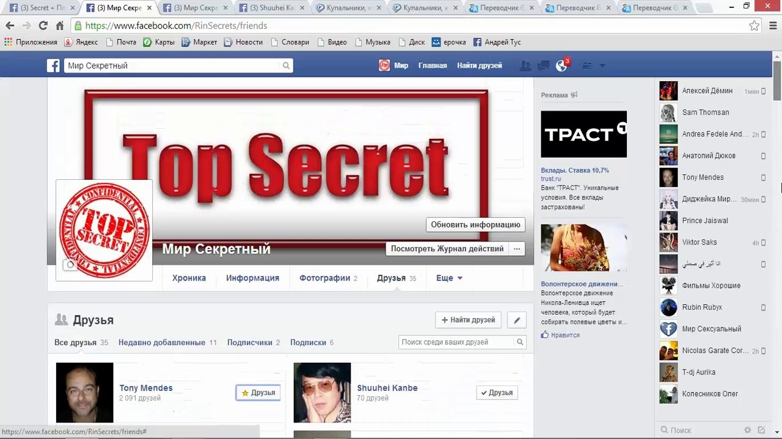Show the Подписки filter
Screen dimensions: 782x439
point(312,343)
